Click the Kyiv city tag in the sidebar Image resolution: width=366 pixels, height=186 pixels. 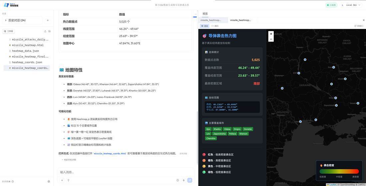click(x=208, y=129)
